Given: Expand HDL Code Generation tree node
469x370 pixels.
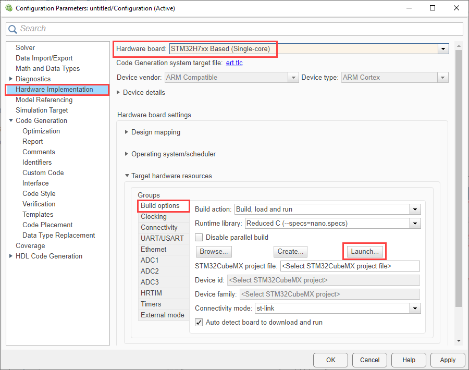Looking at the screenshot, I should tap(11, 256).
